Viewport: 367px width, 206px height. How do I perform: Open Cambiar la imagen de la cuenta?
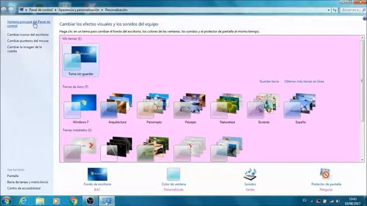25,49
